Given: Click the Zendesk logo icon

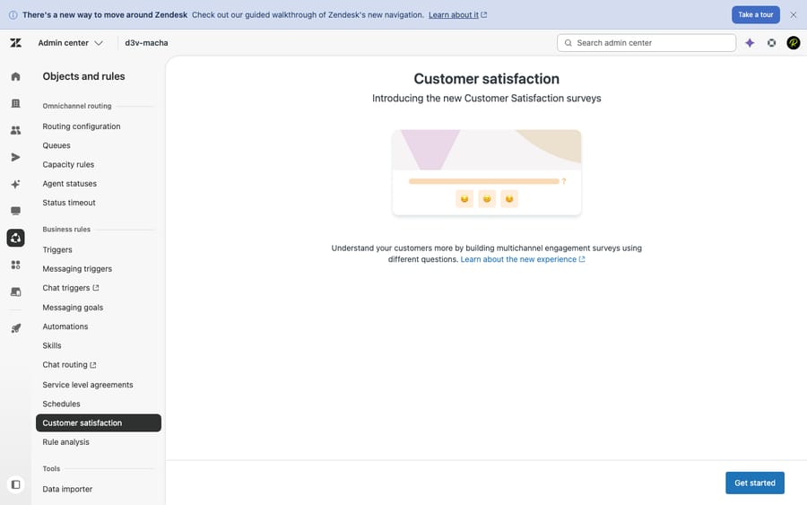Looking at the screenshot, I should tap(16, 43).
